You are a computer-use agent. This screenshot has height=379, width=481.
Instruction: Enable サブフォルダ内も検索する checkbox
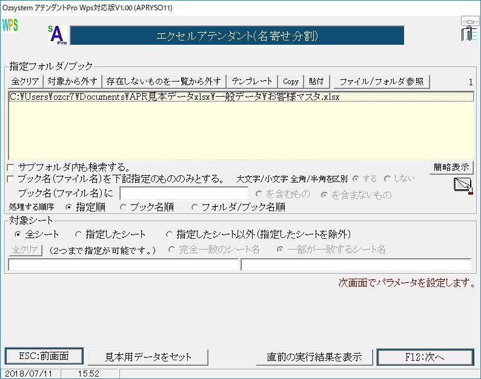(x=10, y=167)
